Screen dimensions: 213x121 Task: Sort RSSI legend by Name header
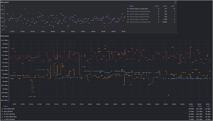(x=6, y=106)
